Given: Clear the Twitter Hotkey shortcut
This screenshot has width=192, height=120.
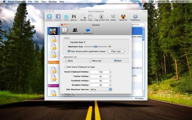Looking at the screenshot, I should pos(110,76).
